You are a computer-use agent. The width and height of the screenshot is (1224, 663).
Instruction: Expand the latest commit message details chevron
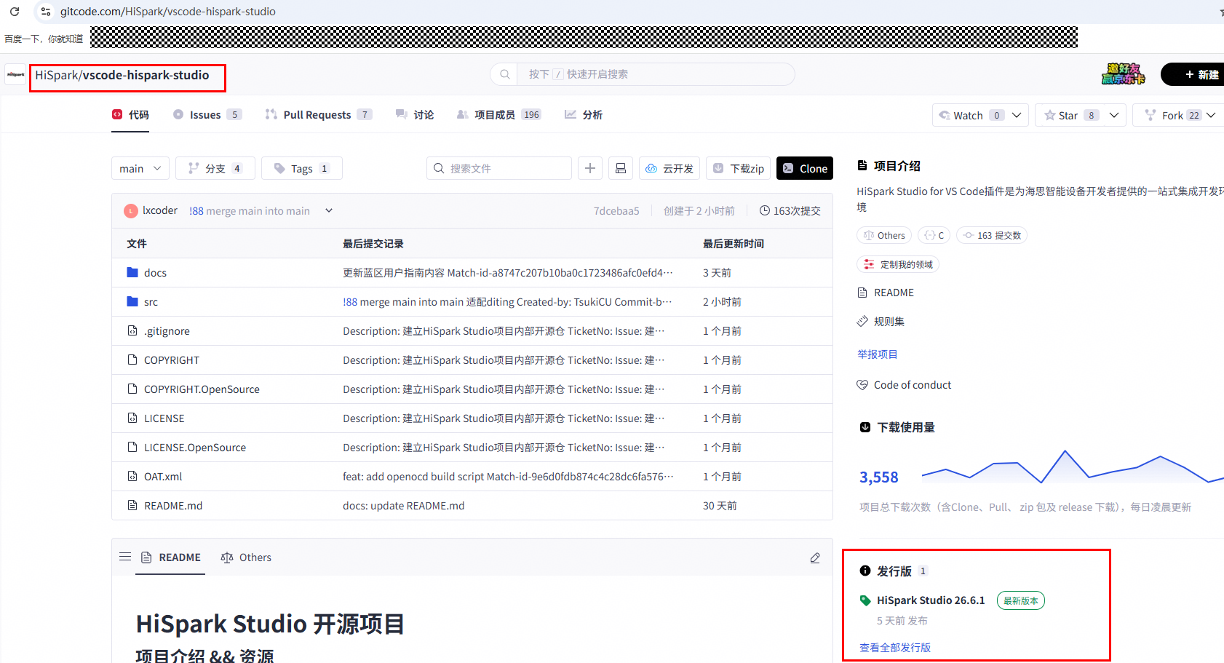[x=329, y=210]
